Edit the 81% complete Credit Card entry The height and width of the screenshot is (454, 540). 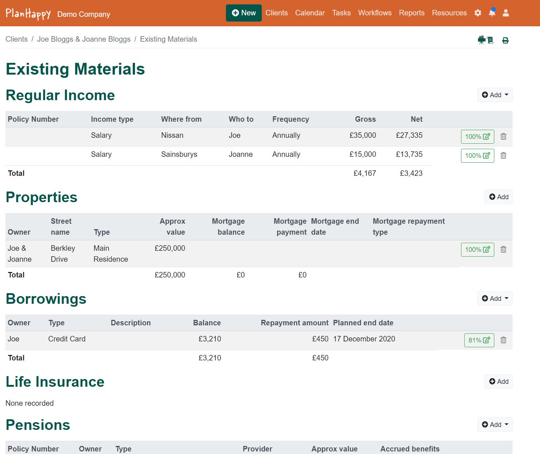(479, 340)
